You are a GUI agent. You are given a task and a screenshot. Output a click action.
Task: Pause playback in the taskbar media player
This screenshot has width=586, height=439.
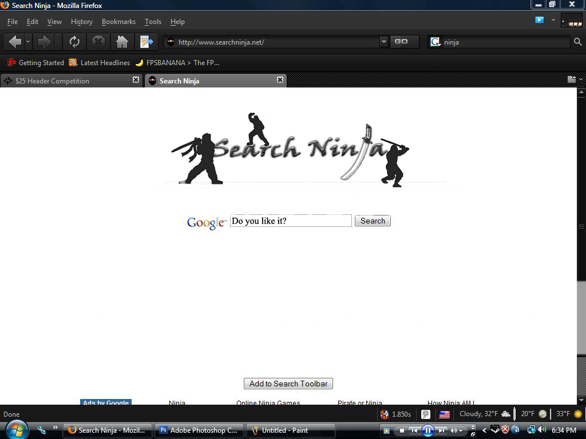click(x=427, y=430)
